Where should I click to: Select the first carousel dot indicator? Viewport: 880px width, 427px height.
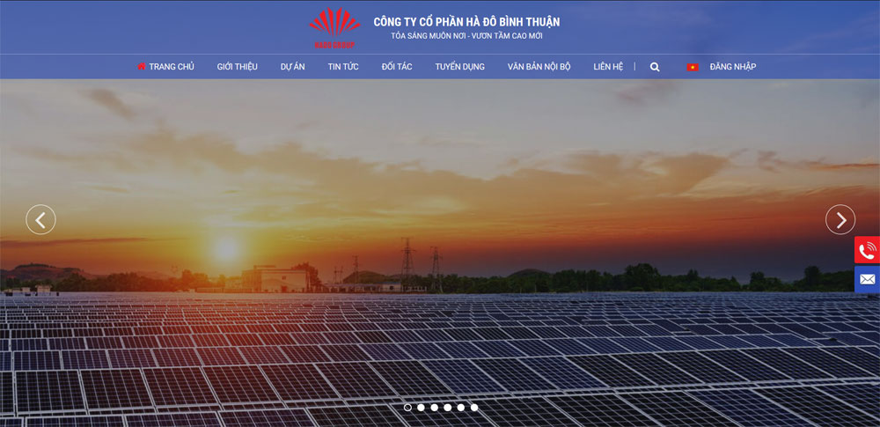point(407,408)
